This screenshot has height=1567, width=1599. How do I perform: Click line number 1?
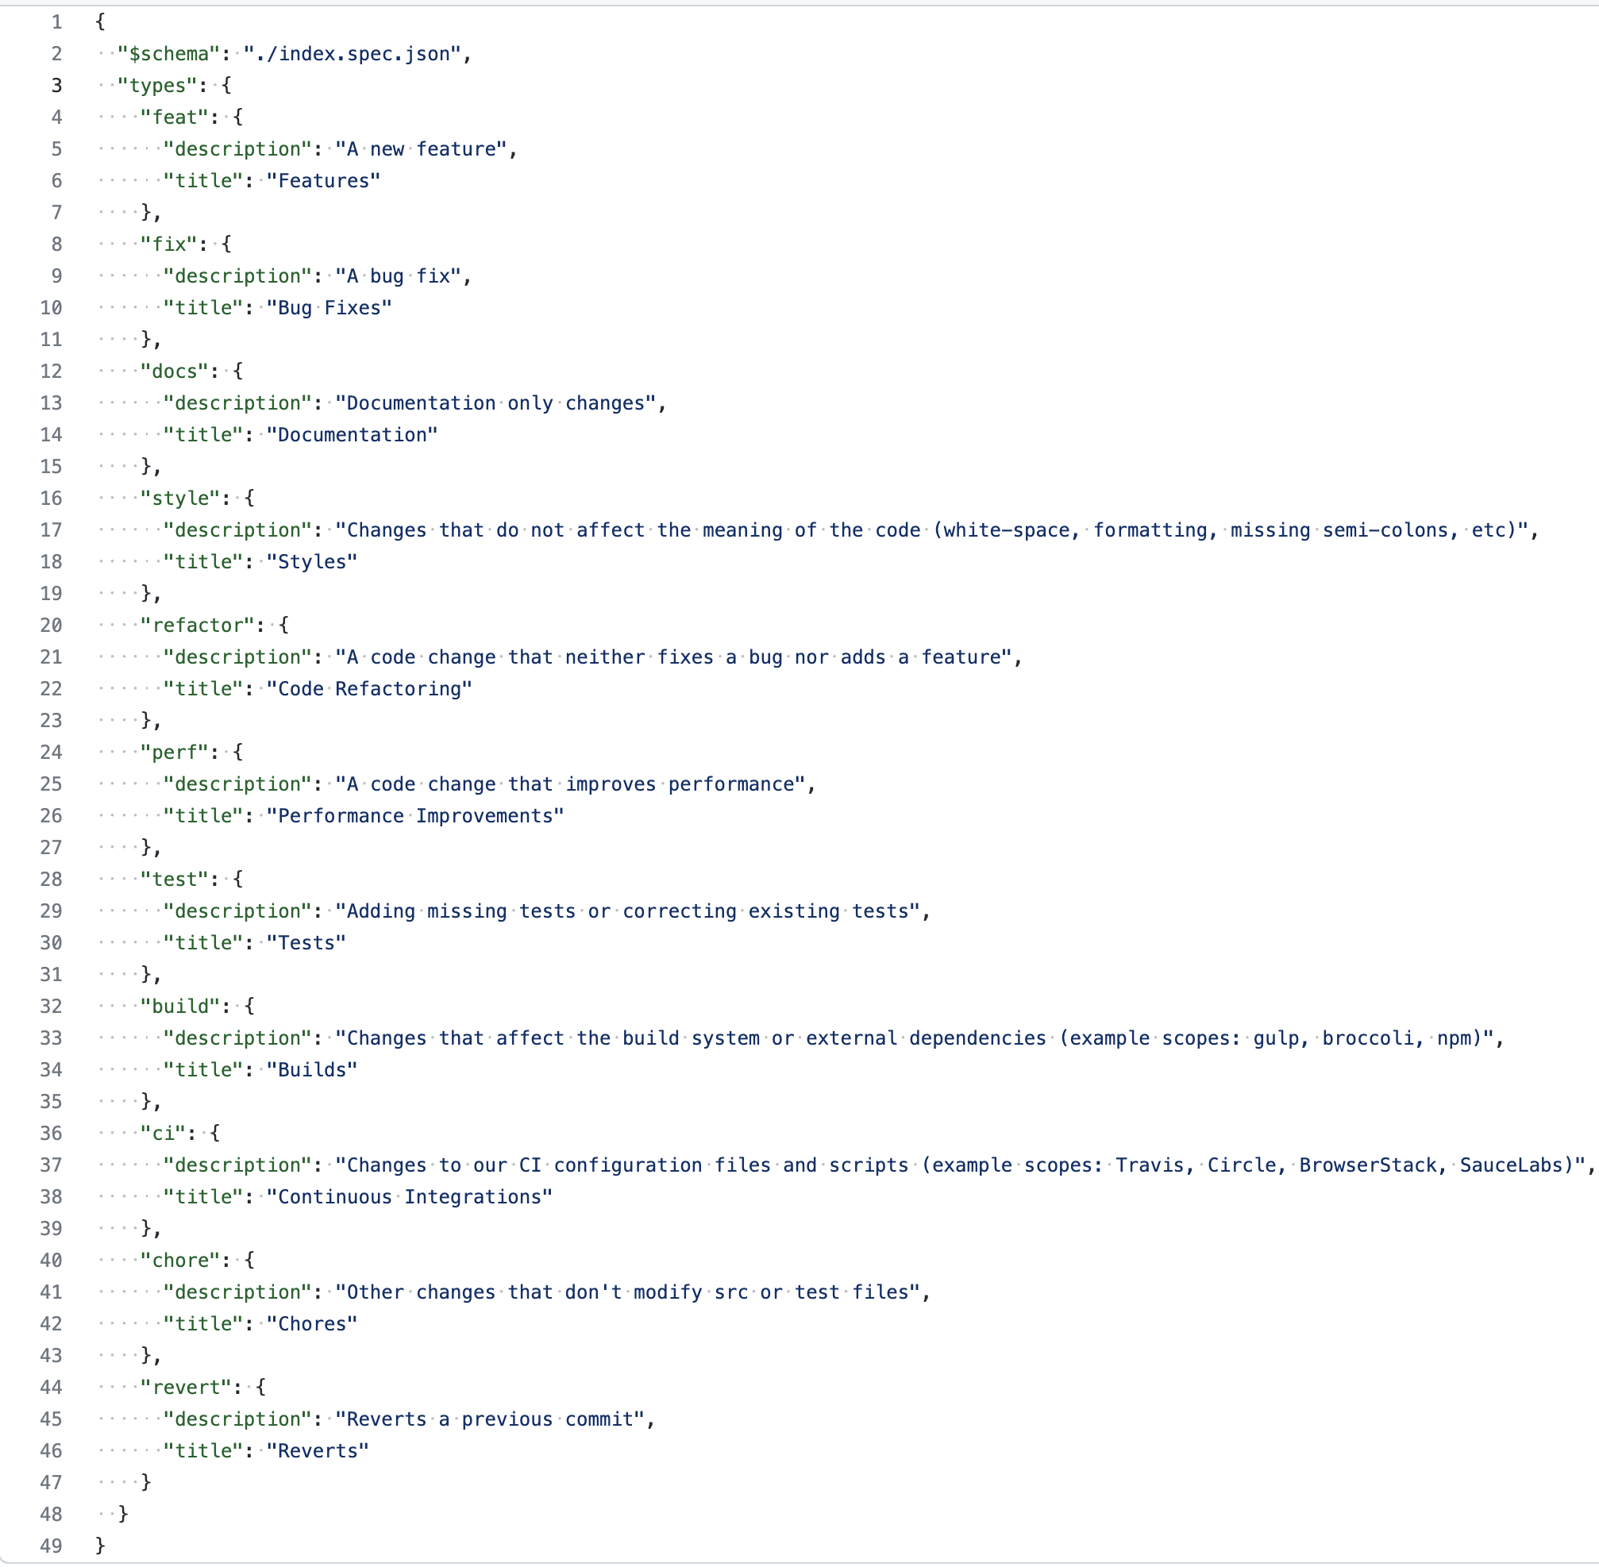click(x=56, y=22)
